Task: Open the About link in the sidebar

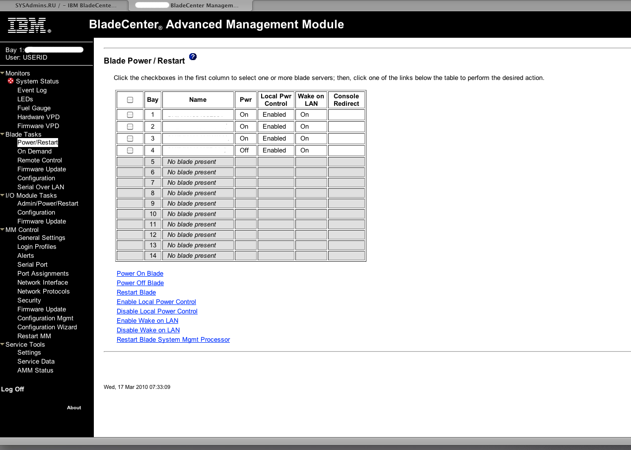Action: pos(74,408)
